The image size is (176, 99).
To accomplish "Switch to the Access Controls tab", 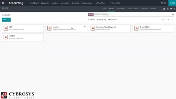I will click(x=133, y=9).
